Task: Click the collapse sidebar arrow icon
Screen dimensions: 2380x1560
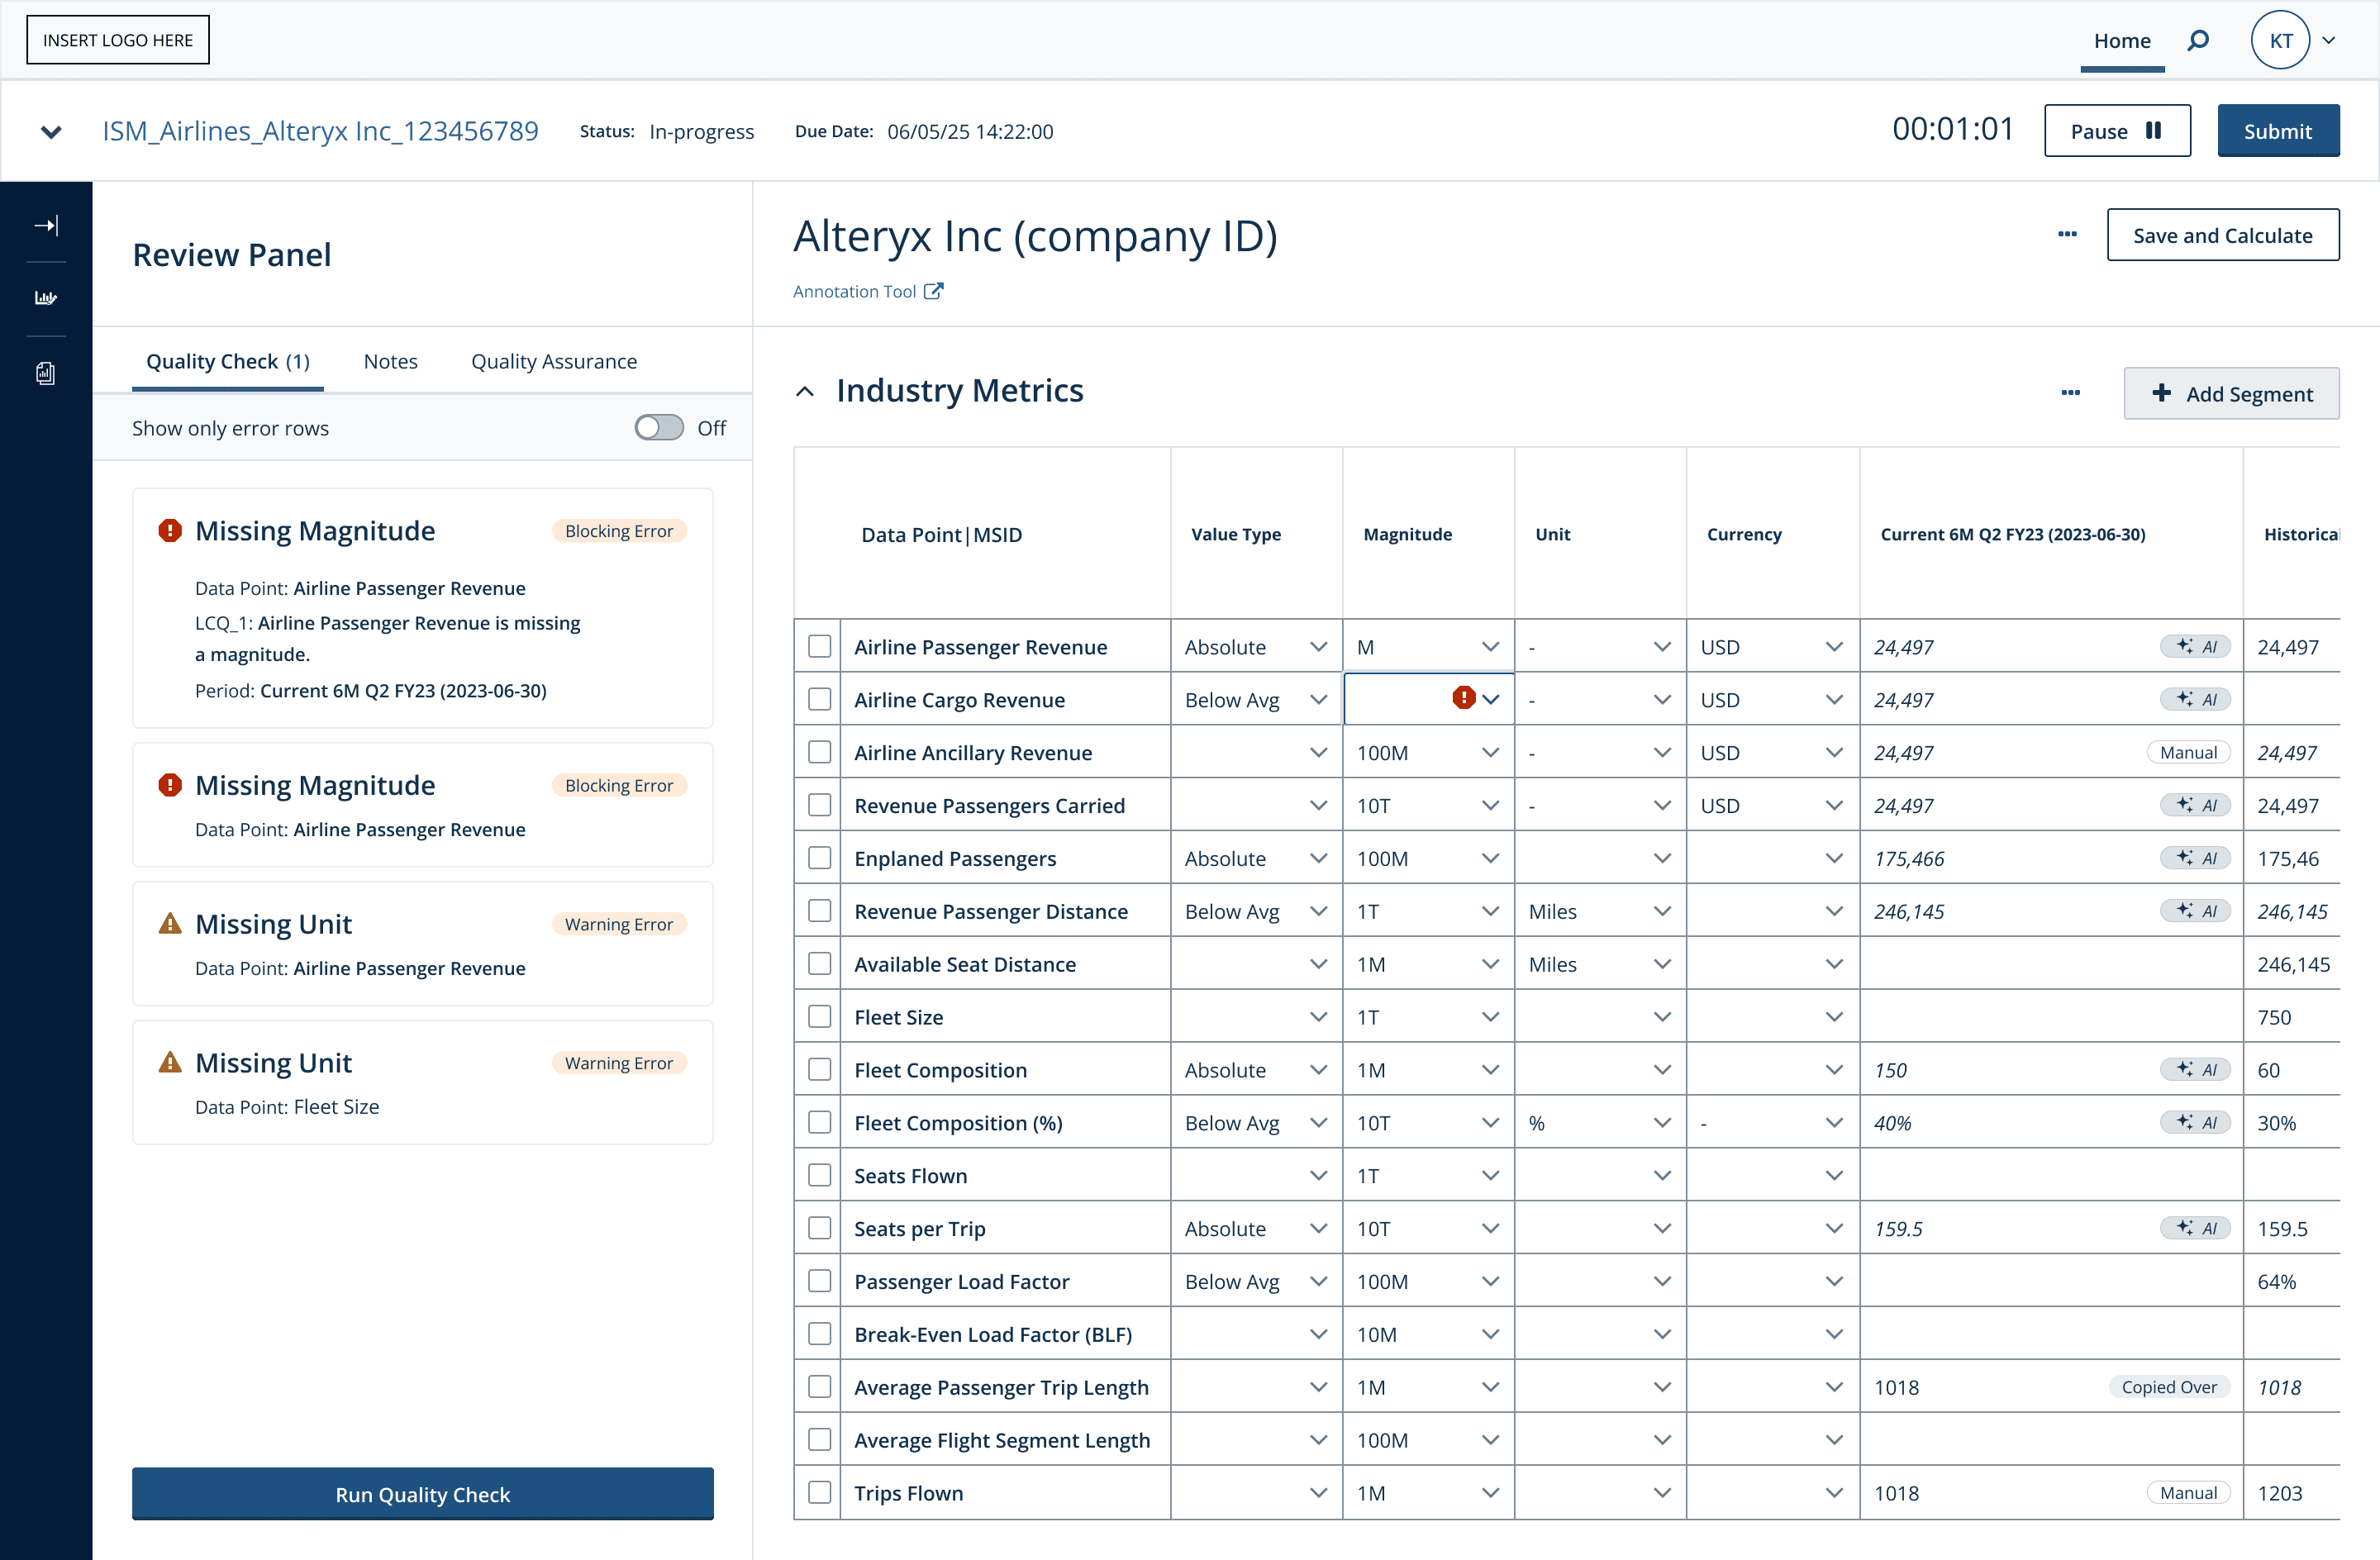Action: 46,225
